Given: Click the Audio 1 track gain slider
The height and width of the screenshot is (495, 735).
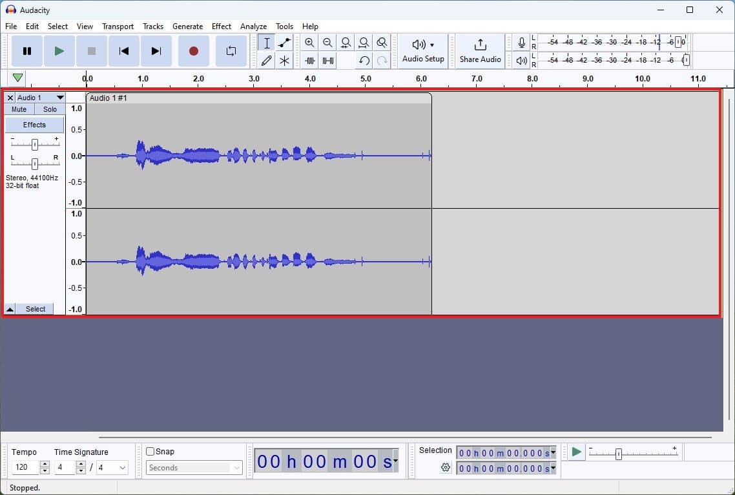Looking at the screenshot, I should tap(35, 144).
